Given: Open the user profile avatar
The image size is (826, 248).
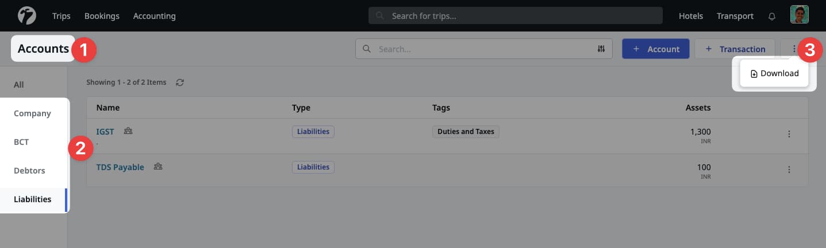Looking at the screenshot, I should (799, 15).
